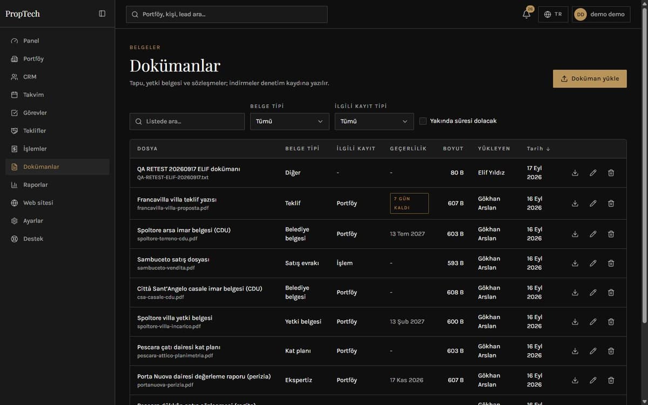Image resolution: width=648 pixels, height=405 pixels.
Task: Open Web sitesi section
Action: [x=57, y=203]
